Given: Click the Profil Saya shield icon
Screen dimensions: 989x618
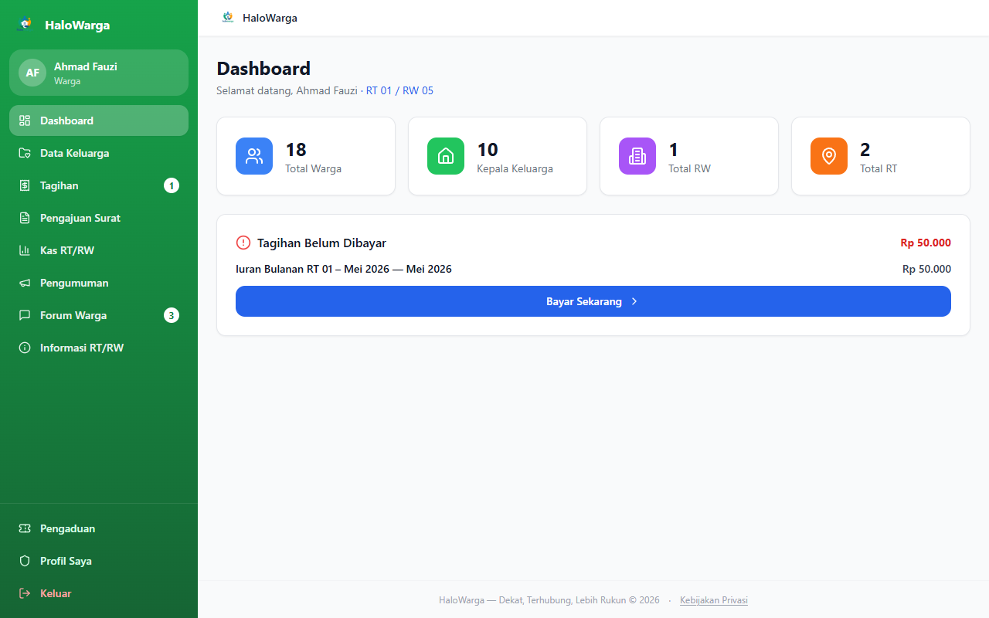Looking at the screenshot, I should (25, 561).
